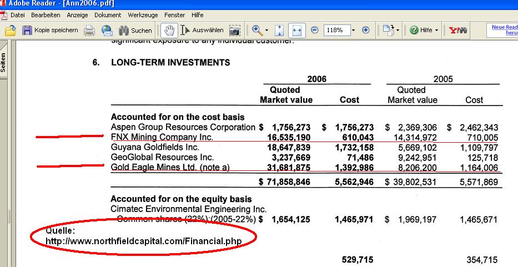Click the value 354,715
This screenshot has height=267, width=518.
[482, 260]
